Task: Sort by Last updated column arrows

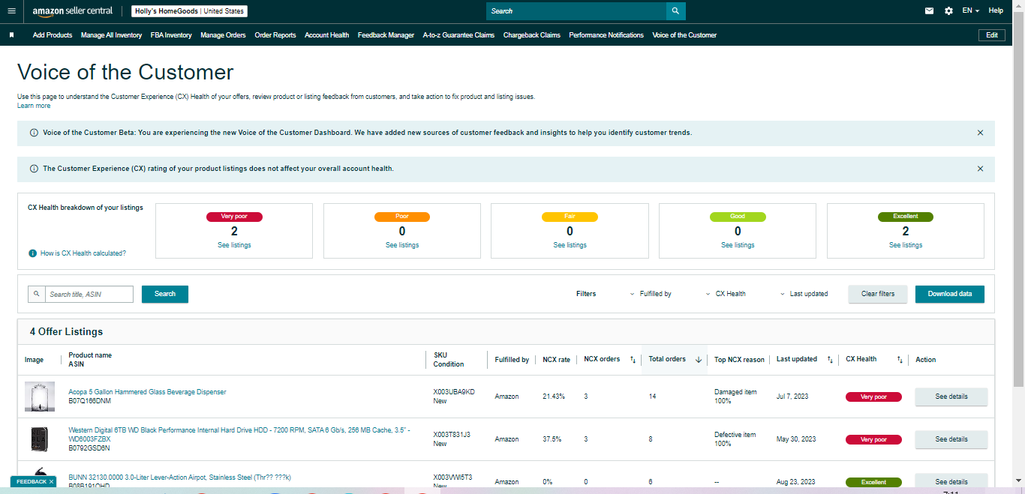Action: 830,360
